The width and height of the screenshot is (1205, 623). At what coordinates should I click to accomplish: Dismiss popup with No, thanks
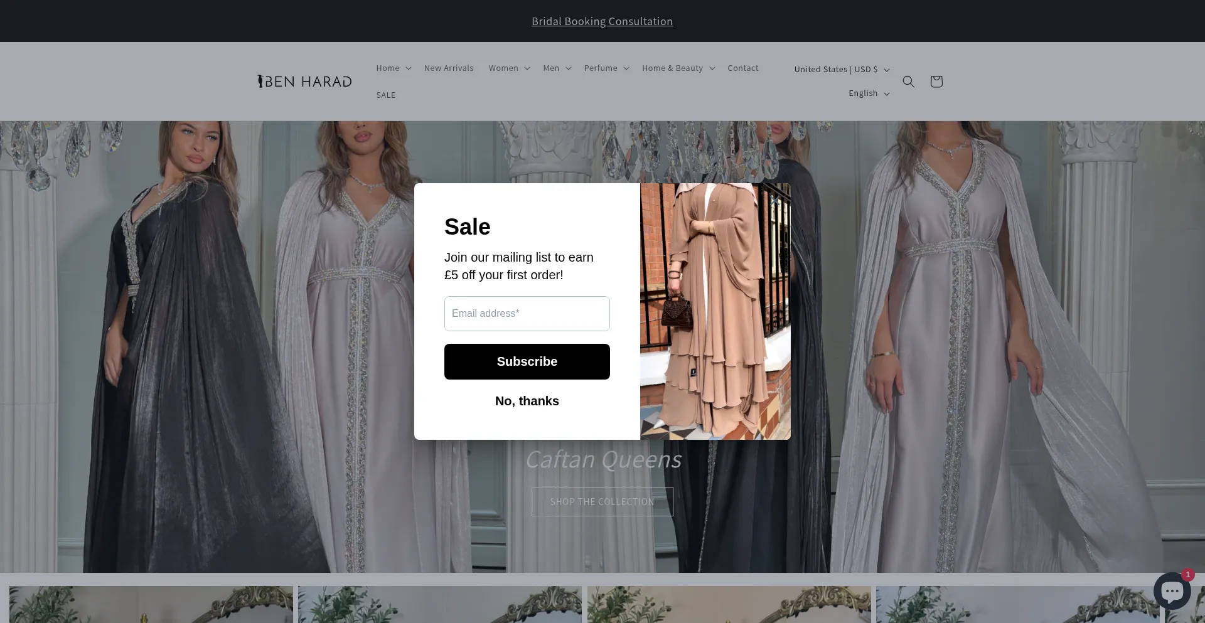point(527,401)
